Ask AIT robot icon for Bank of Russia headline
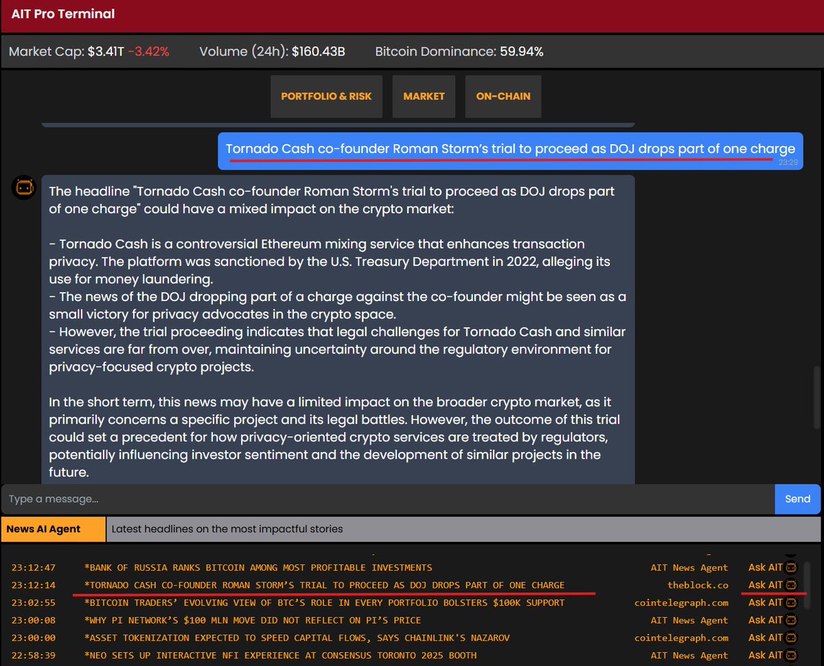824x666 pixels. point(791,567)
